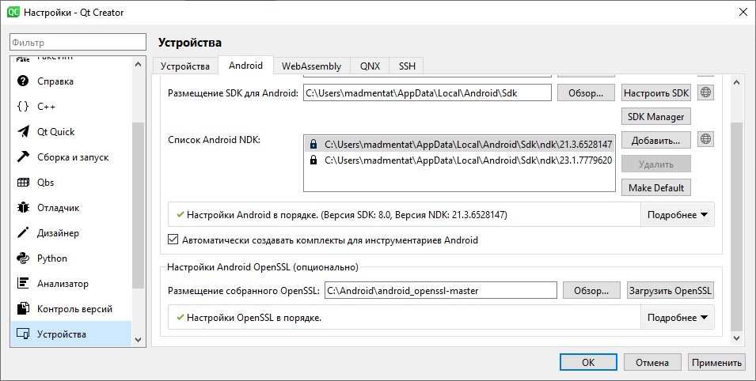Open the Qbs grid icon category
Image resolution: width=756 pixels, height=381 pixels.
point(23,183)
